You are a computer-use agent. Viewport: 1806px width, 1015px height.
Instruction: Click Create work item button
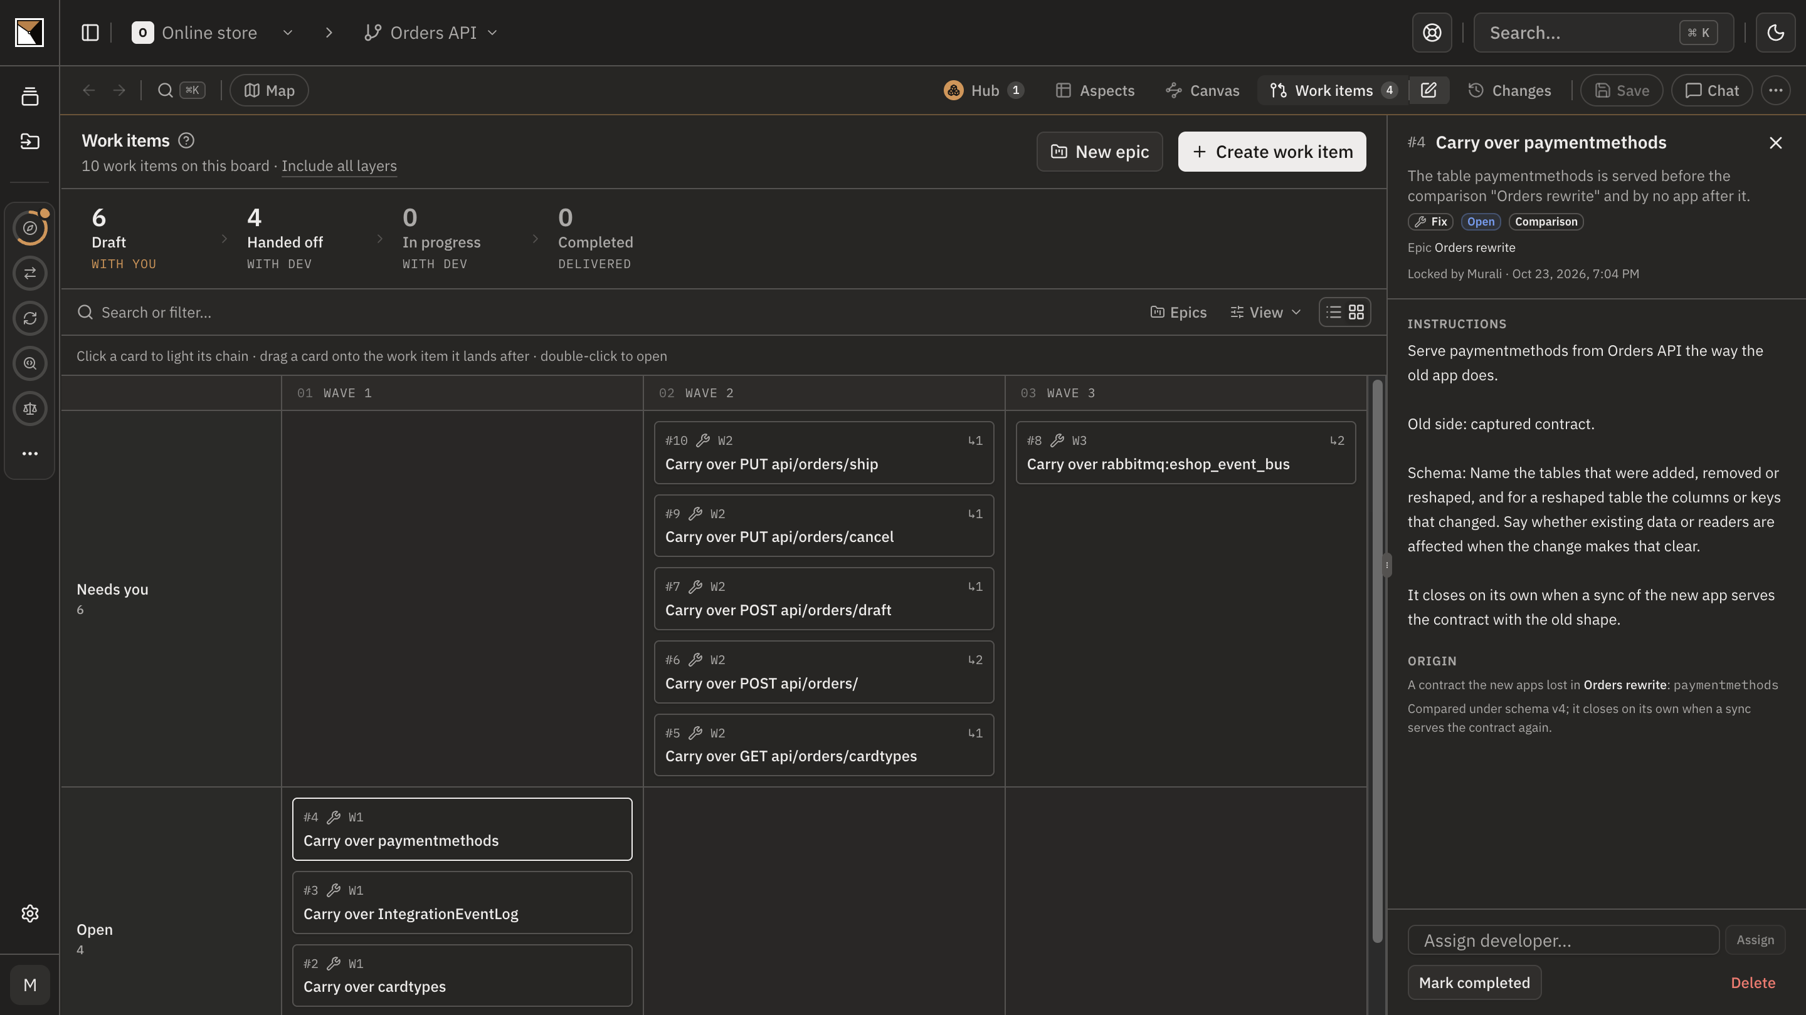click(1272, 152)
